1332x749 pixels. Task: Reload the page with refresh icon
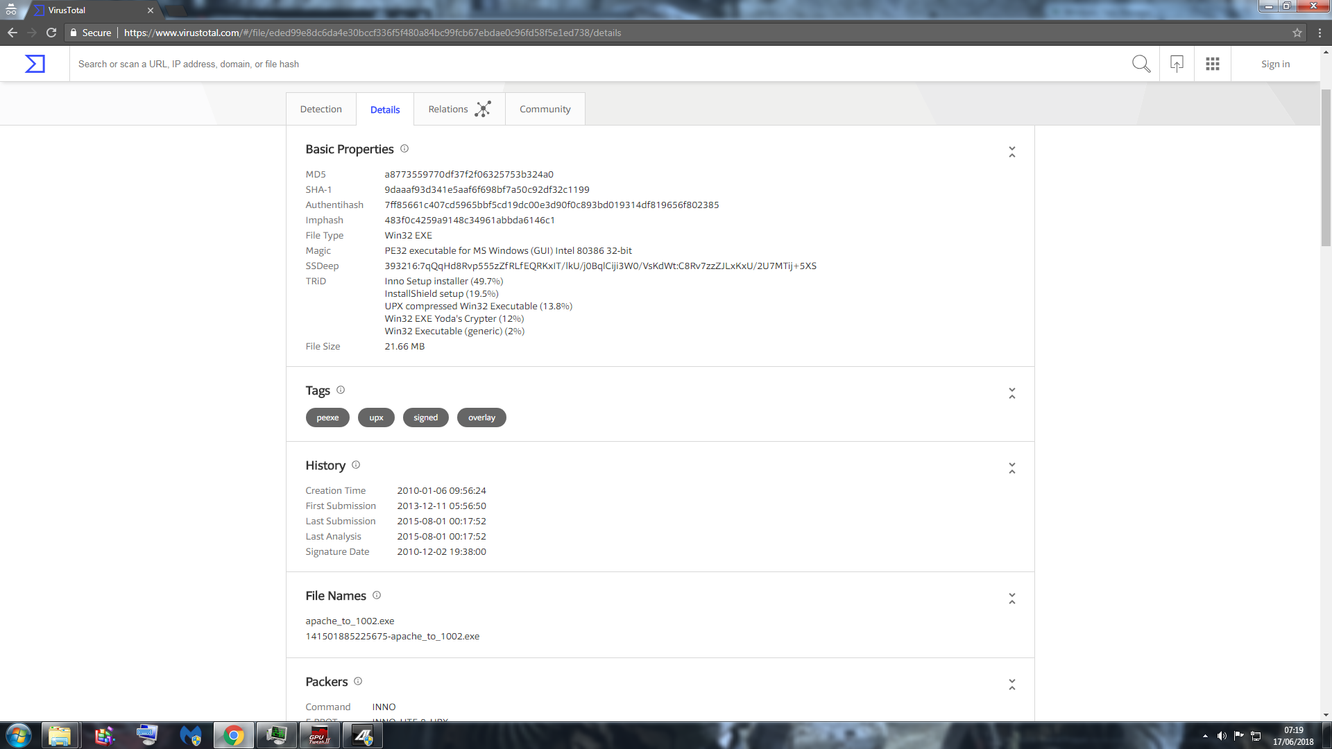tap(51, 33)
